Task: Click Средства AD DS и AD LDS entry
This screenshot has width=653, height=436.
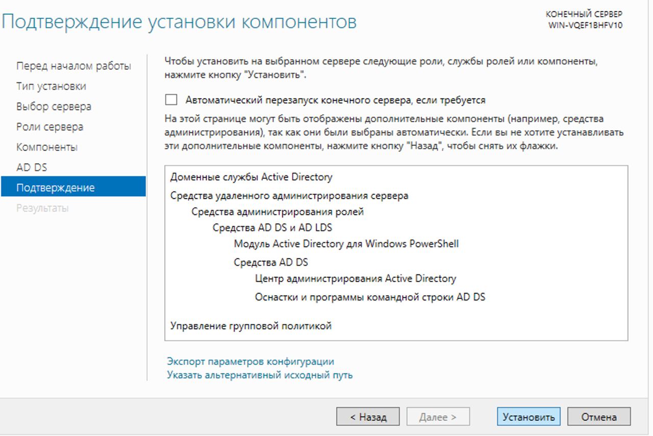Action: pos(272,227)
